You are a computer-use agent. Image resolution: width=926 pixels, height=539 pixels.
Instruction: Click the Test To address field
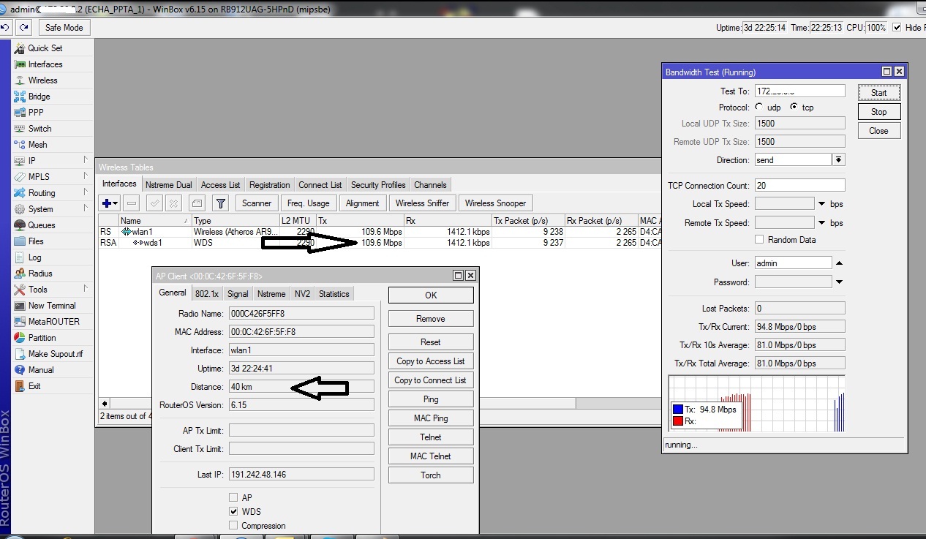[799, 91]
